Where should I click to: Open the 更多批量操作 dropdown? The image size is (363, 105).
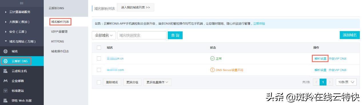[157, 82]
